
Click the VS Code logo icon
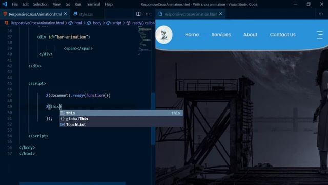pos(5,4)
